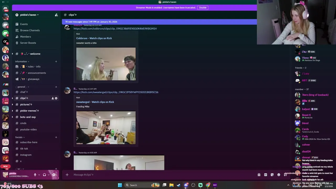Viewport: 336px width, 189px height.
Task: Open the image posted at 4:00 AM
Action: coord(119,163)
